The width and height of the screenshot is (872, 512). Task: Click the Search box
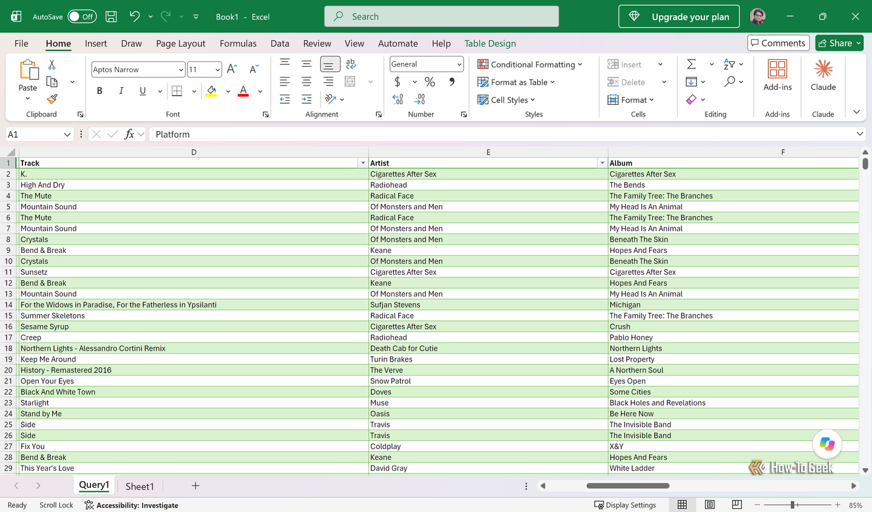(x=442, y=16)
